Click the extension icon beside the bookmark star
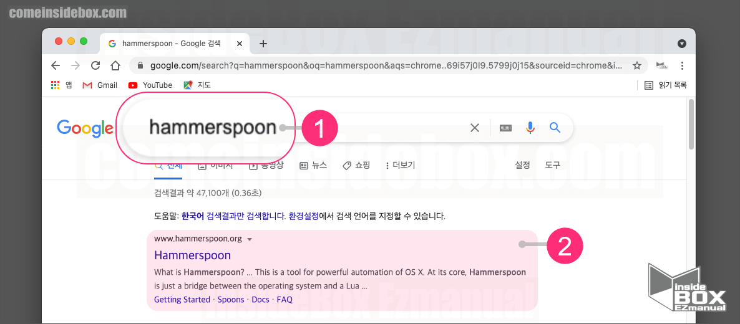The width and height of the screenshot is (740, 324). 662,65
